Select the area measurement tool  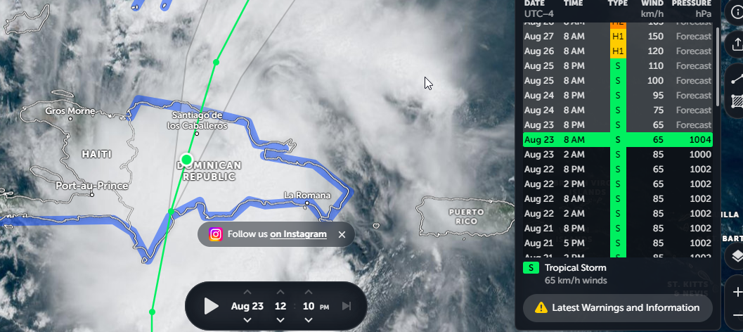[736, 102]
